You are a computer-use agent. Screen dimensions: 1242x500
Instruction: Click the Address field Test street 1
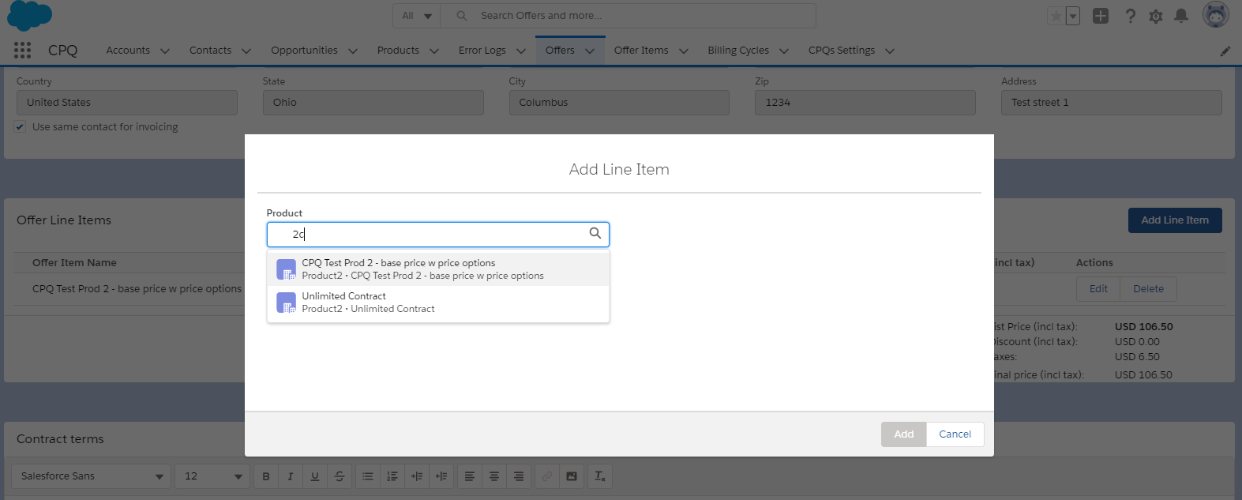1112,103
